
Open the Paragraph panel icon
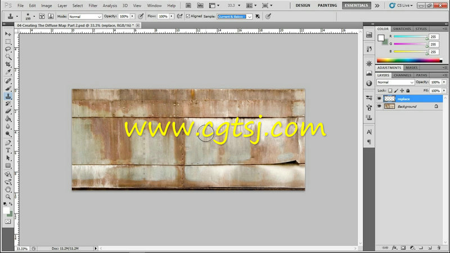[369, 142]
